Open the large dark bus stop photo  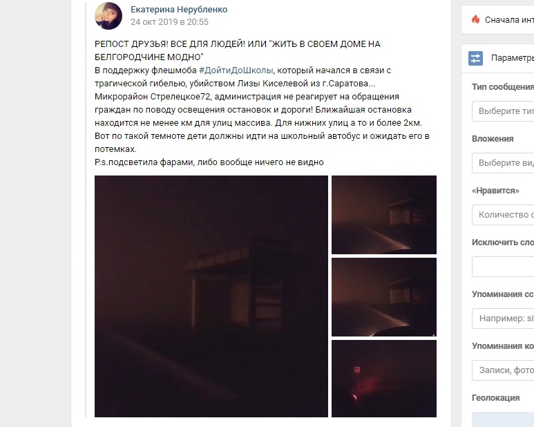coord(211,296)
